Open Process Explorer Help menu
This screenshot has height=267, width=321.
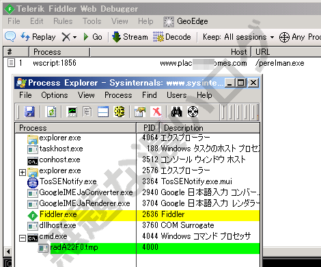point(204,95)
